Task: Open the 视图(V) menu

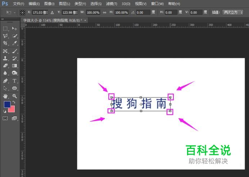Action: (141, 4)
